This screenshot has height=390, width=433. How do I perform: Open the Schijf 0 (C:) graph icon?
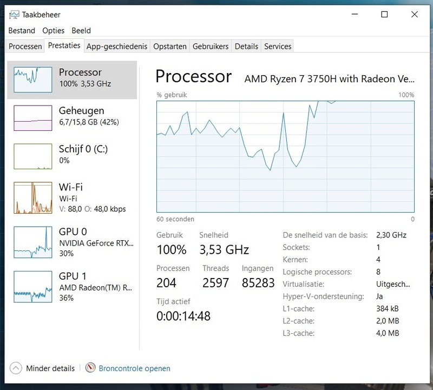pos(32,156)
